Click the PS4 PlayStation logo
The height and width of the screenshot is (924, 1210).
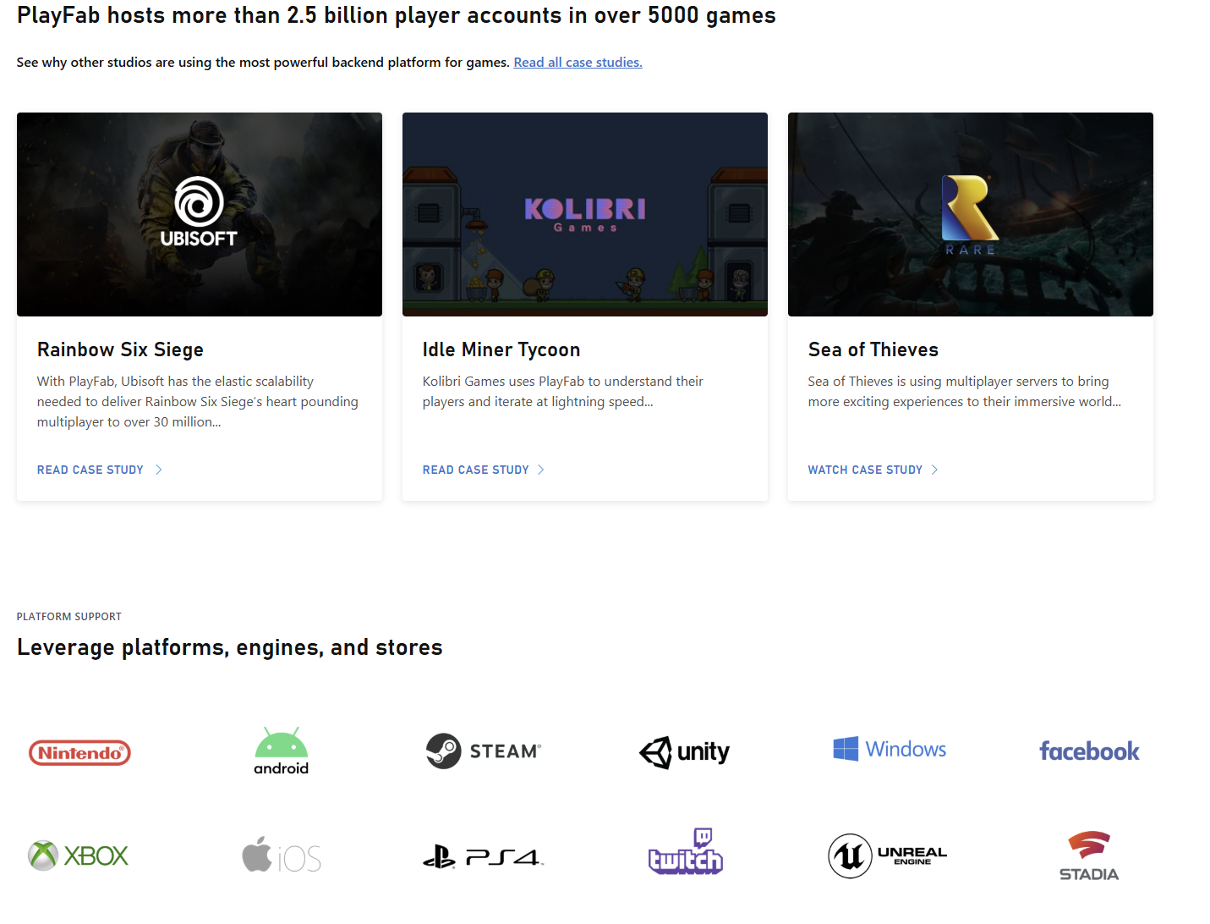(x=483, y=857)
